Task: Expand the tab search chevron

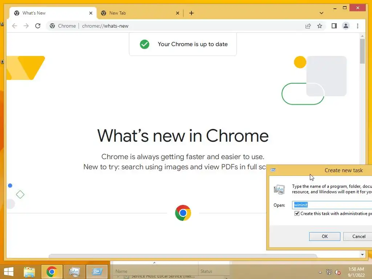Action: click(322, 13)
